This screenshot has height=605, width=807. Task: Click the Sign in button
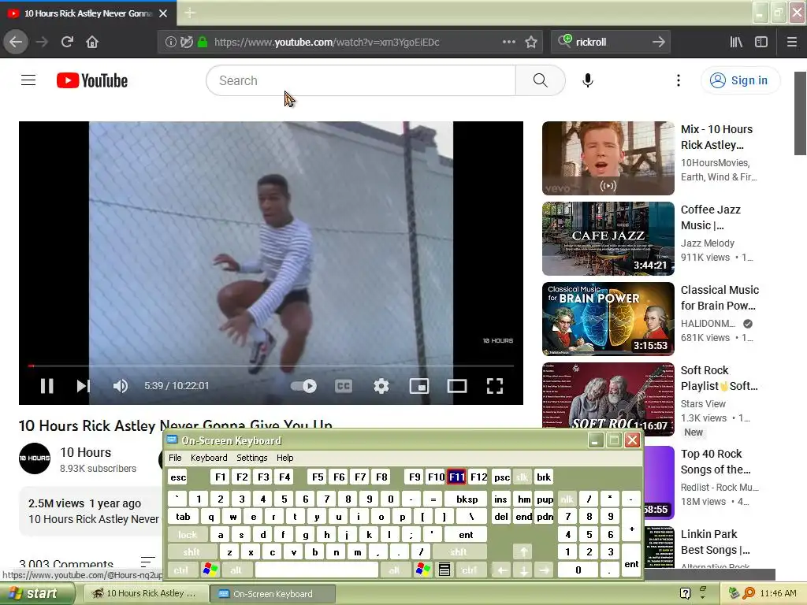pos(741,80)
